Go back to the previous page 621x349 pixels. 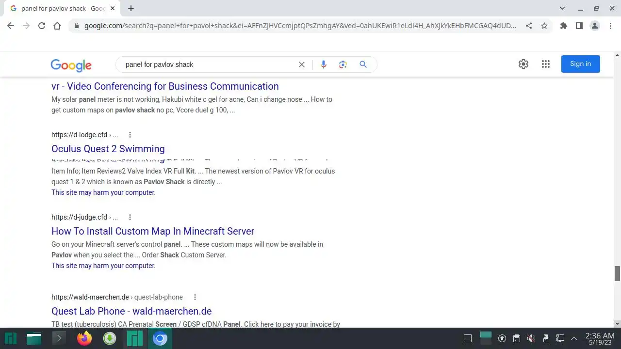(x=11, y=26)
